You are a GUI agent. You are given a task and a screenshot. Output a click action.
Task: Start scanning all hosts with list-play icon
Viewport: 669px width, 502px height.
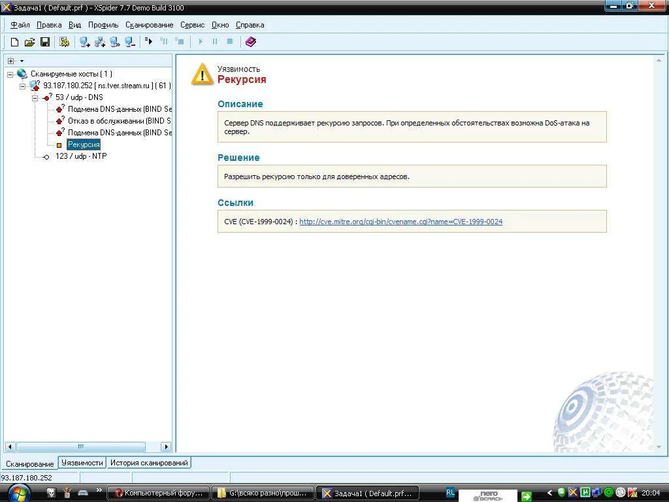(x=148, y=41)
